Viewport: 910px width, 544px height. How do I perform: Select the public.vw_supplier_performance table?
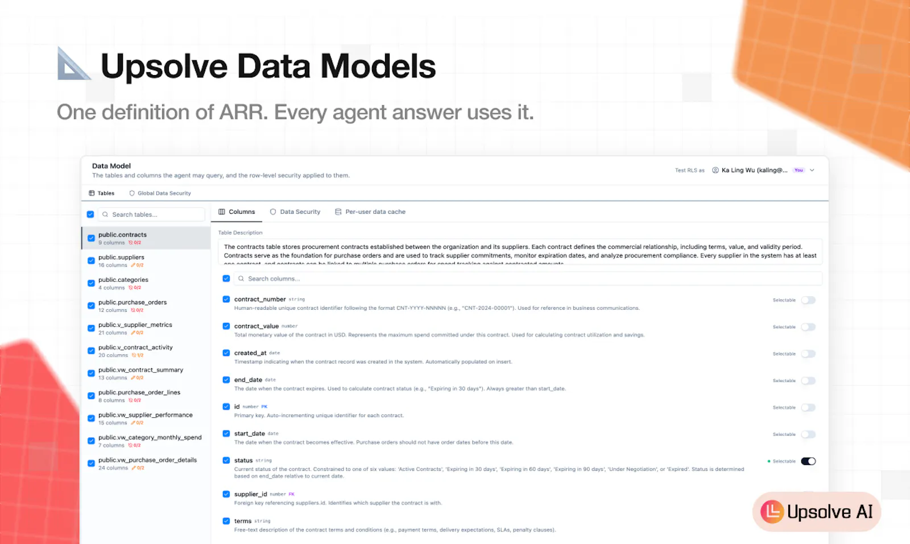click(146, 418)
